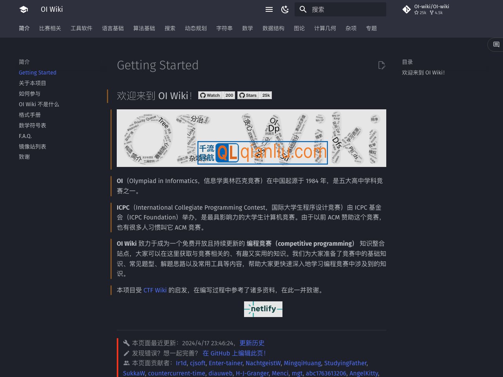Viewport: 503px width, 377px height.
Task: Click the search magnifier icon
Action: [x=303, y=9]
